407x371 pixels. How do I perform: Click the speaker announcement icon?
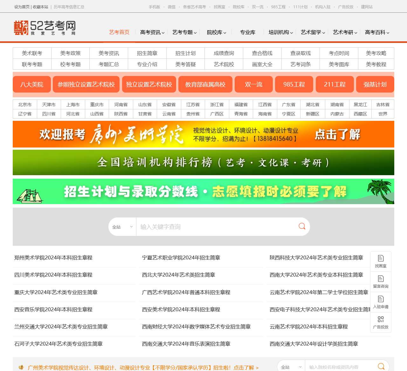tap(21, 368)
